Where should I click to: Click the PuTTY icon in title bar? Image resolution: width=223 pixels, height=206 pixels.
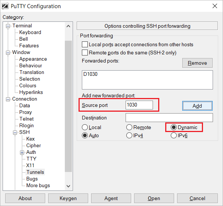(x=5, y=6)
